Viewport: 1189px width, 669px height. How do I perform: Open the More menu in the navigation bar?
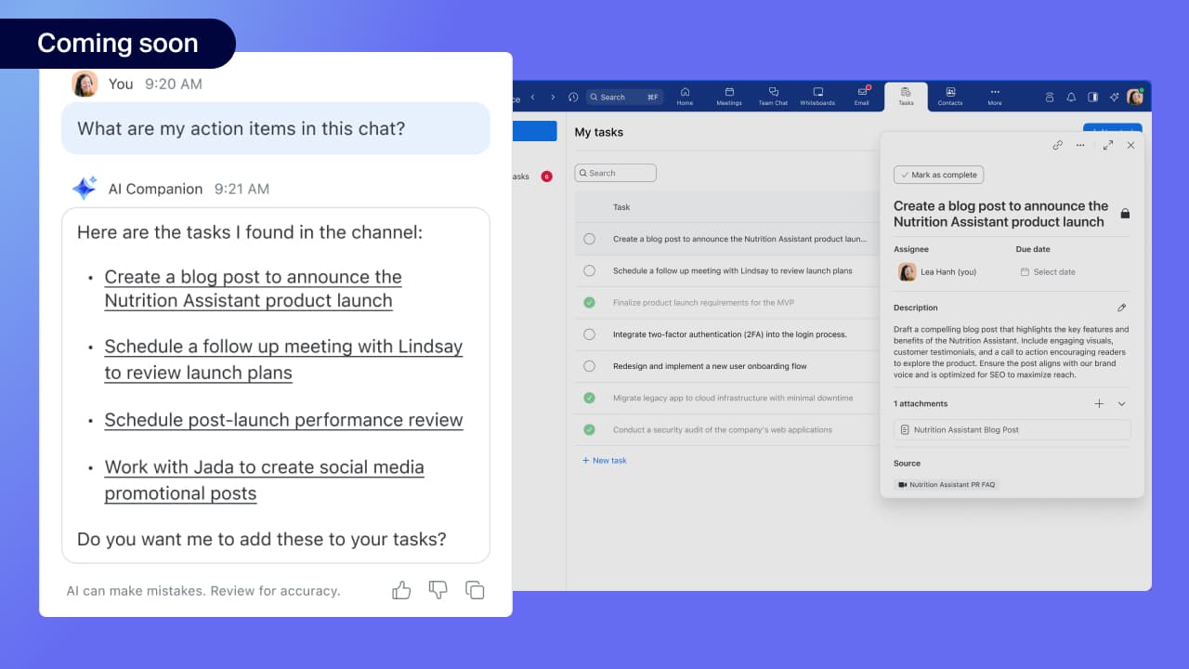[x=995, y=97]
